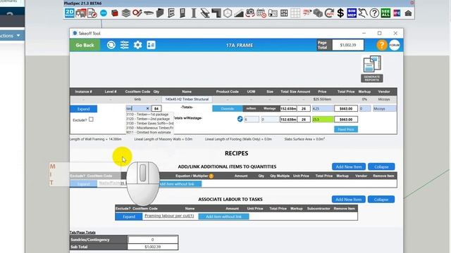This screenshot has width=451, height=253.
Task: Click '140x45 H2 Timber Structural' name cell
Action: 187,99
